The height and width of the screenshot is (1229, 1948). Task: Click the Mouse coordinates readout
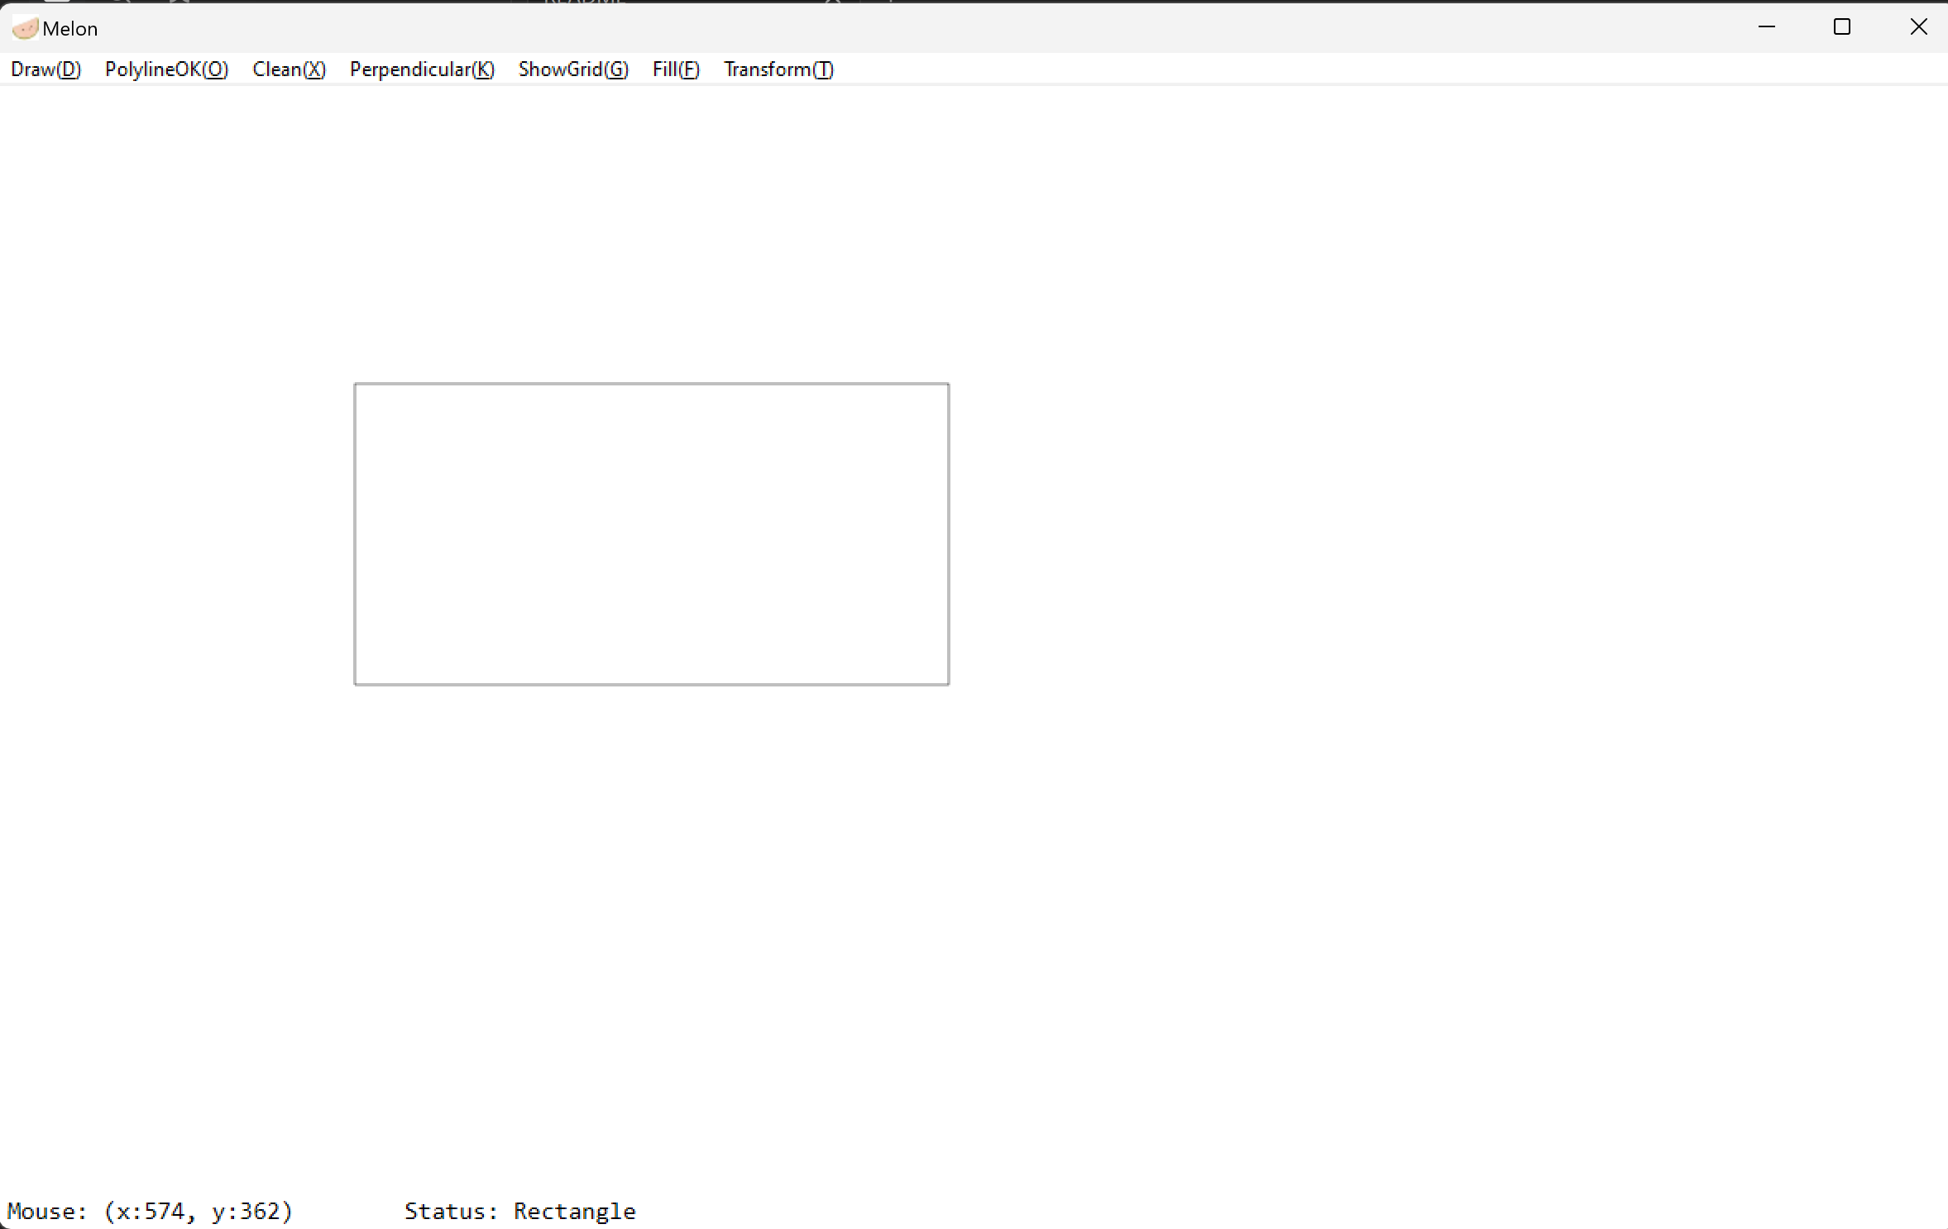click(150, 1211)
